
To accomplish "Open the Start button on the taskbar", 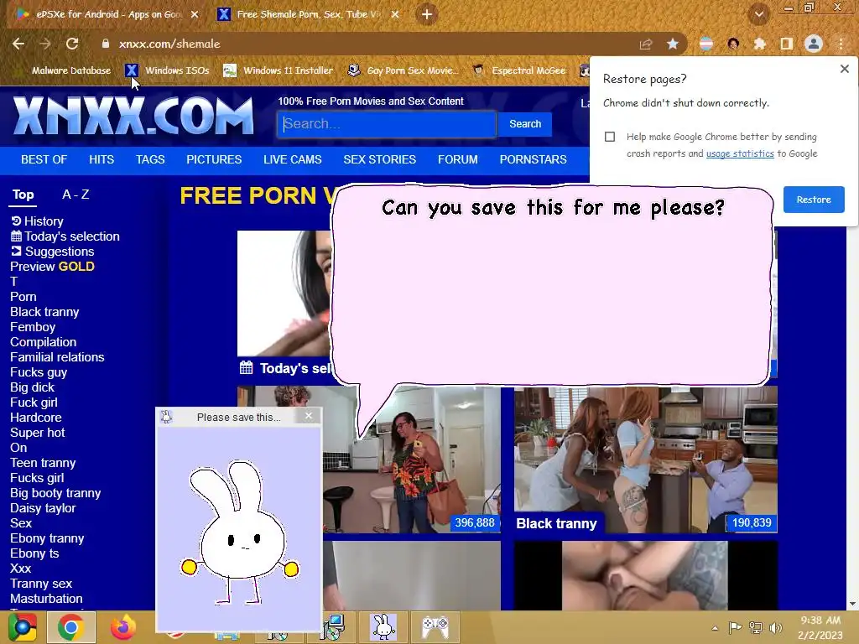I will point(23,627).
